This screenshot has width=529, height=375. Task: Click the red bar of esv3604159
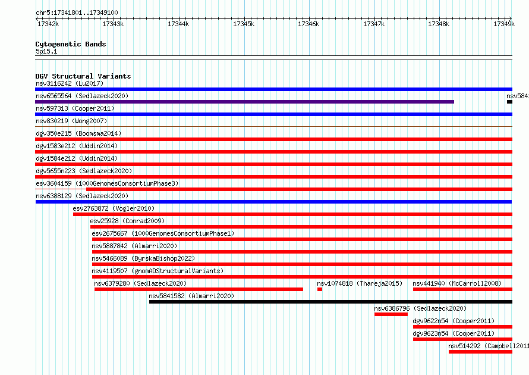click(x=299, y=189)
